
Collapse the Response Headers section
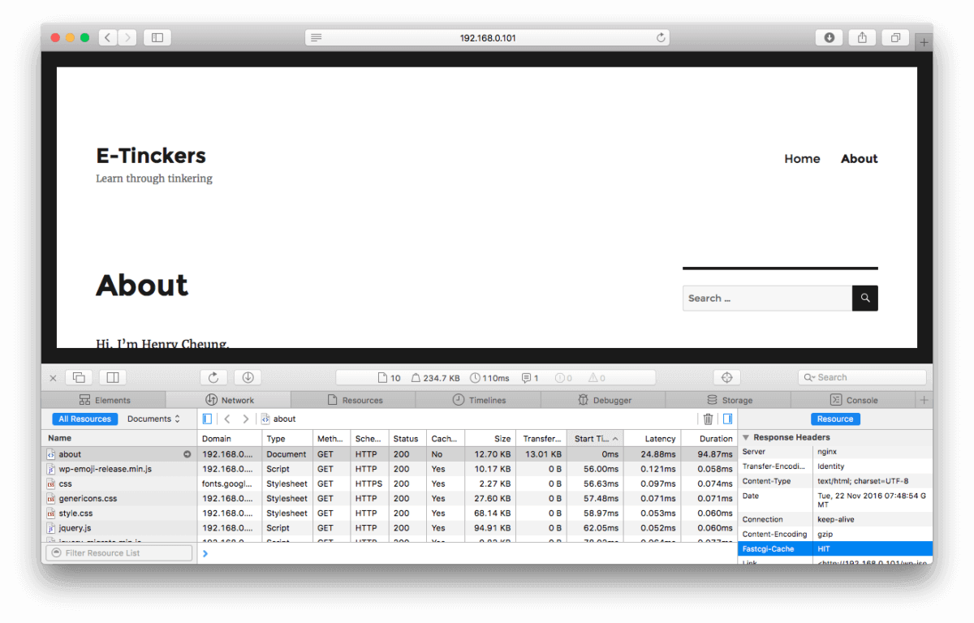[746, 437]
